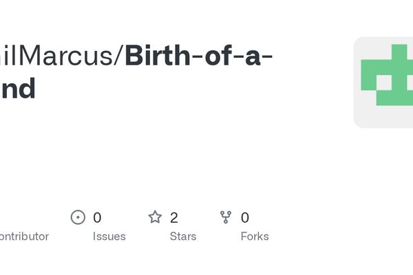Screen dimensions: 413x275
Task: Select the stars count number 2
Action: tap(174, 218)
